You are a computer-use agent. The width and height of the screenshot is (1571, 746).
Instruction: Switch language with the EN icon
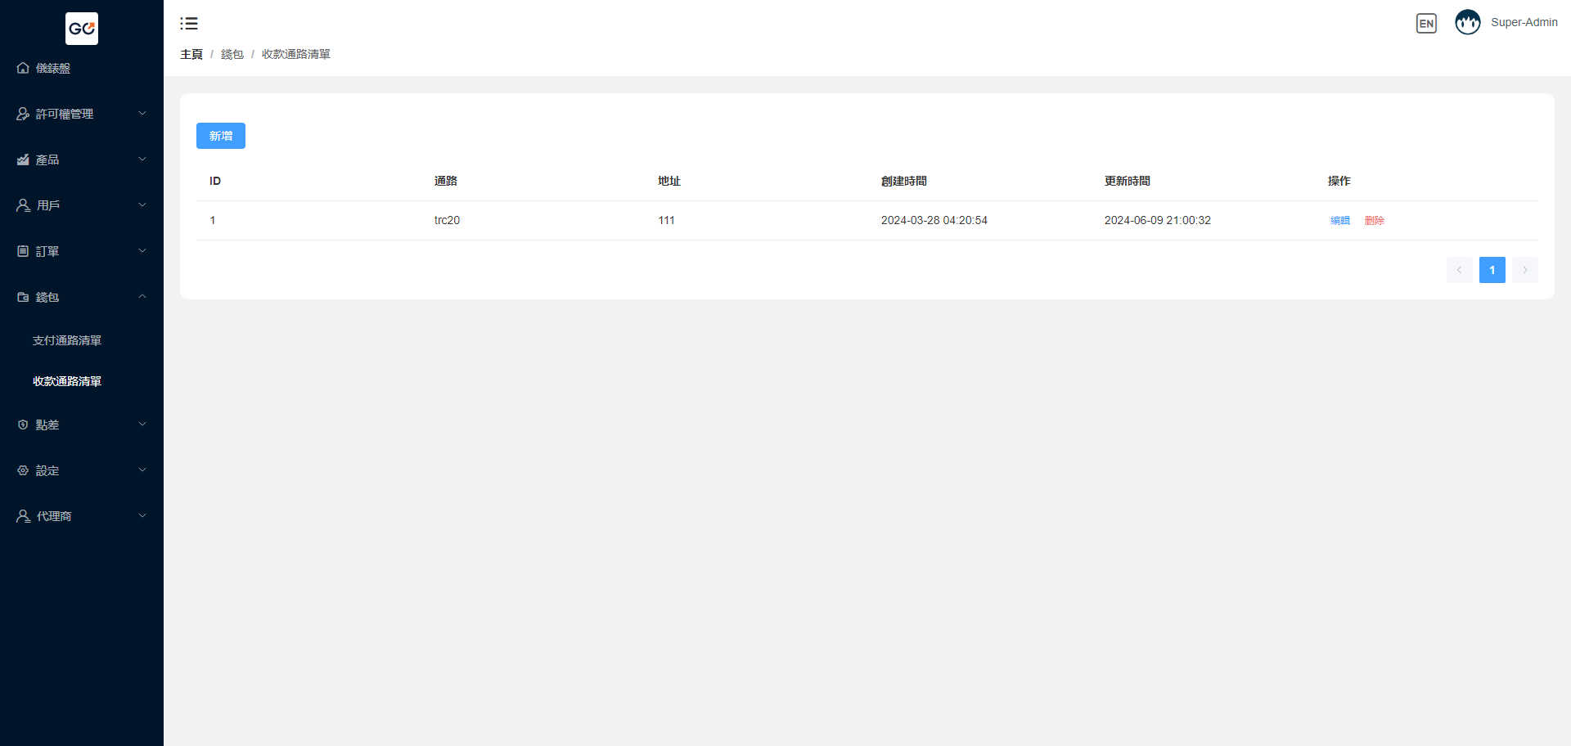click(1426, 24)
